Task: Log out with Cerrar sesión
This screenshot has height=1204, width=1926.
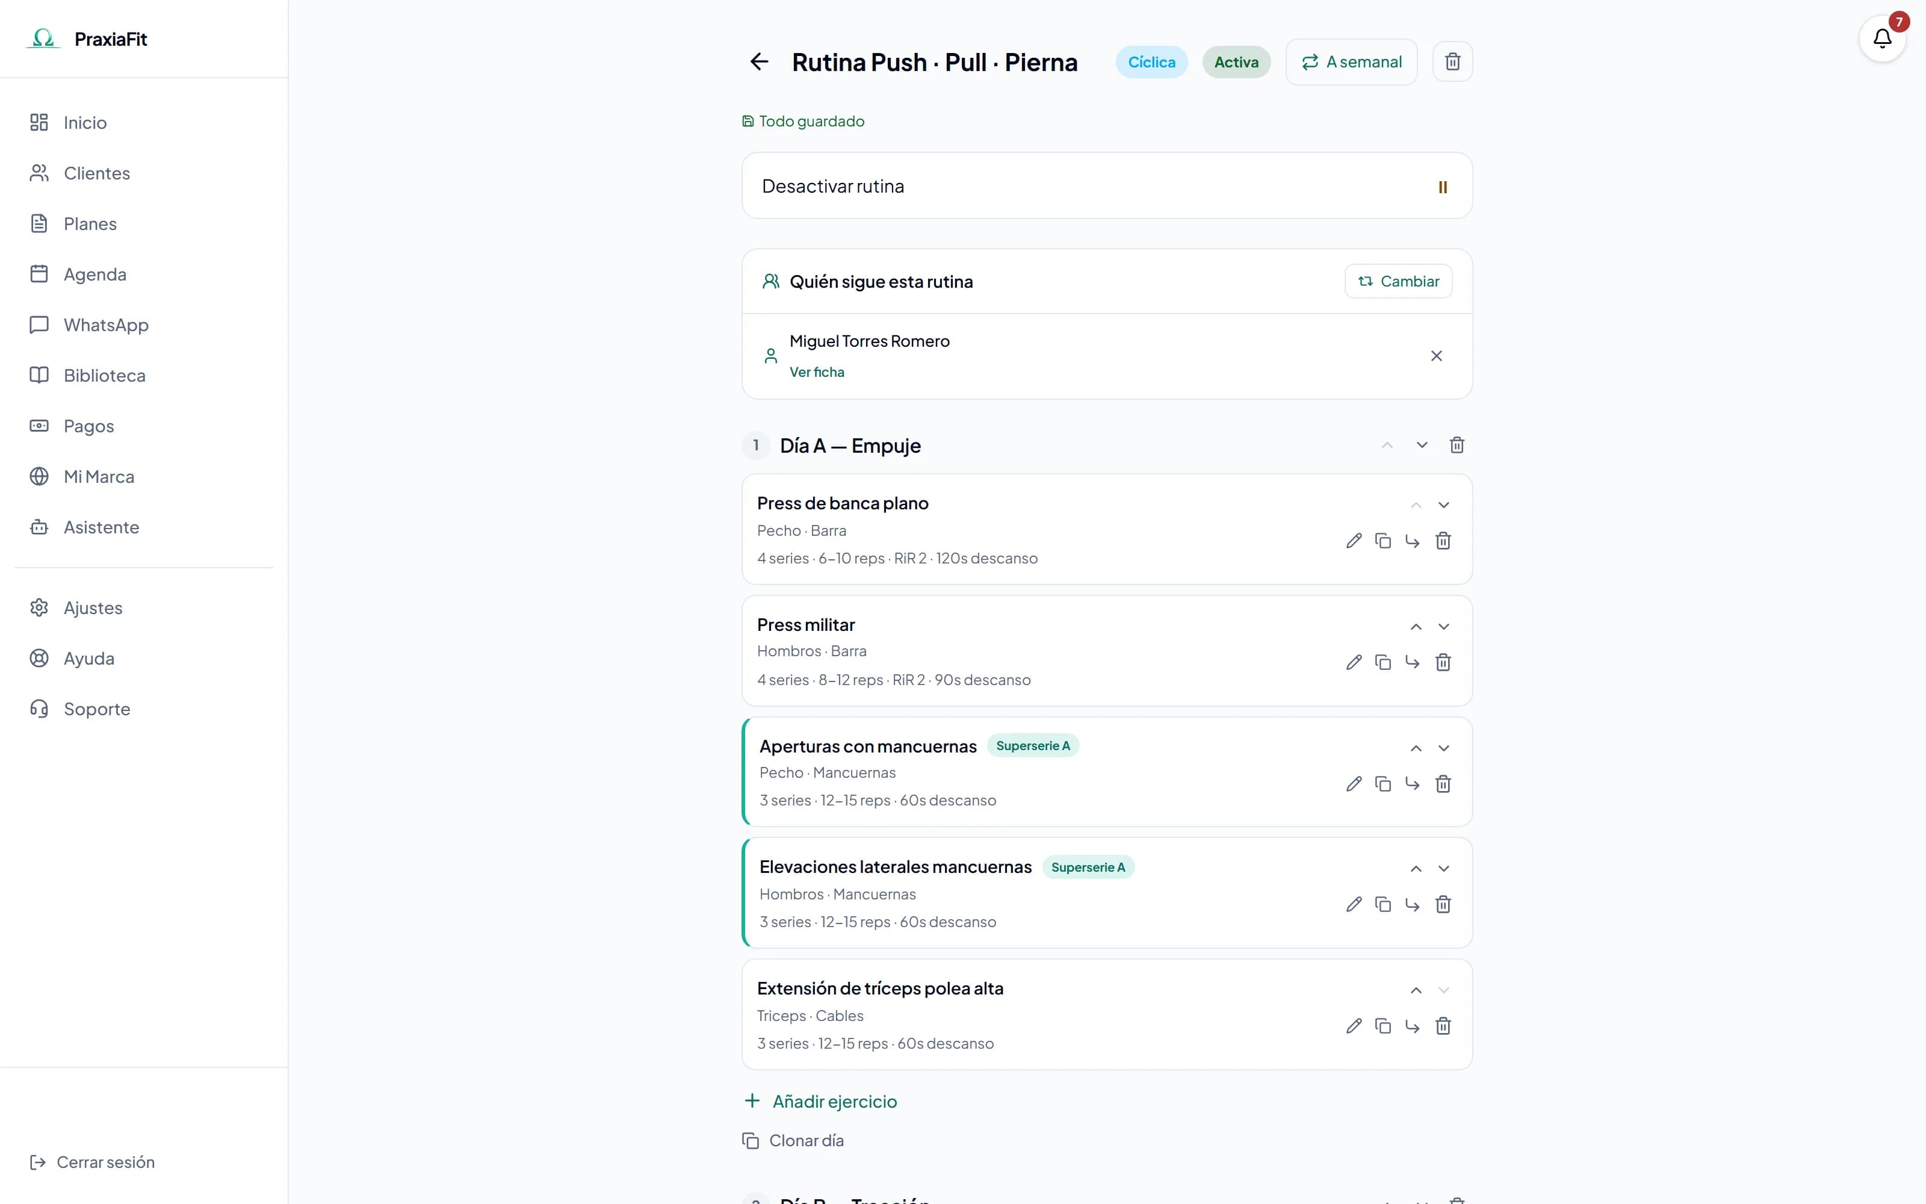Action: [92, 1162]
